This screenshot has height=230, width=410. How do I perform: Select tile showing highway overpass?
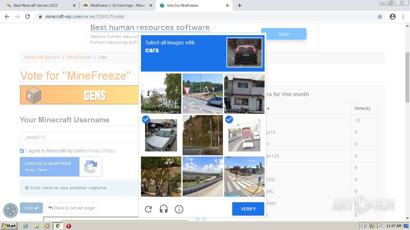tap(203, 177)
